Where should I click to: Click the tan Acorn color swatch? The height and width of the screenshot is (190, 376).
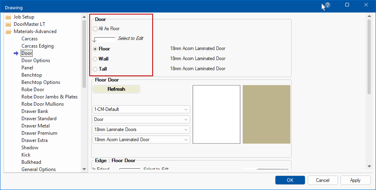(267, 114)
